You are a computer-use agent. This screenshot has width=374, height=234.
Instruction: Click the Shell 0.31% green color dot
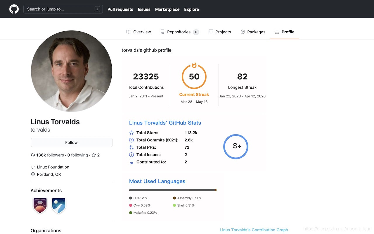pos(174,205)
